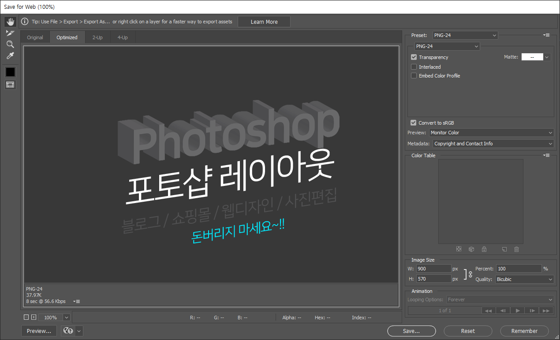Go to next animation frame
Viewport: 560px width, 340px height.
click(x=532, y=310)
